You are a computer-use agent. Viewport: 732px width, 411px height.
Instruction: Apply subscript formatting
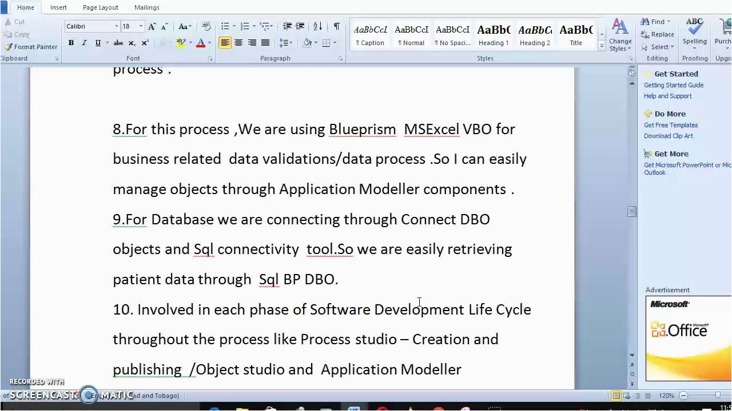click(132, 43)
